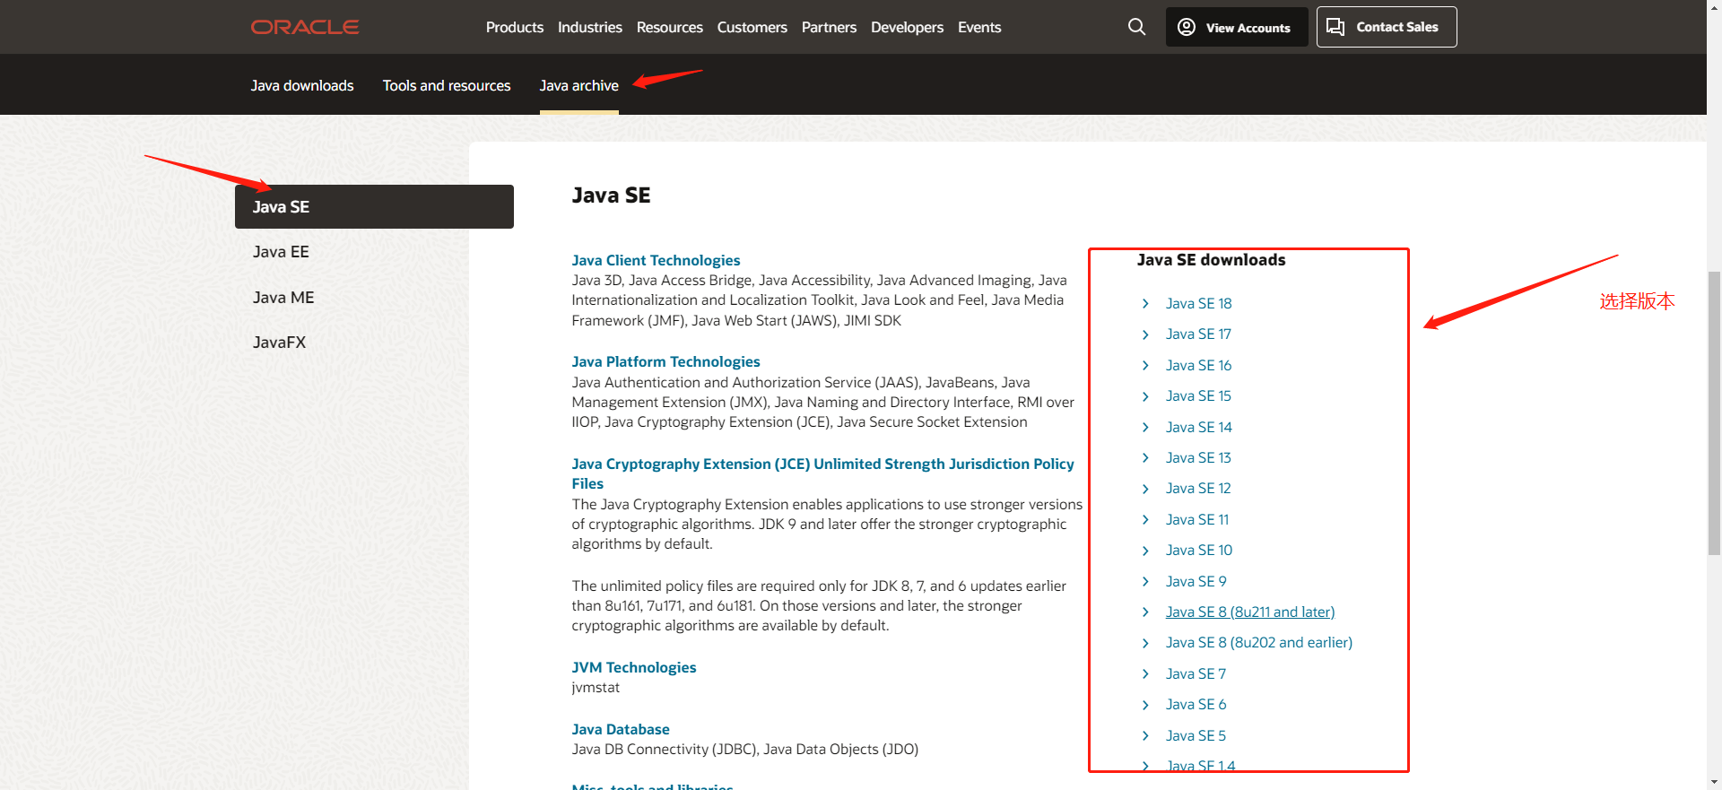This screenshot has height=790, width=1722.
Task: Select Java ME in the sidebar
Action: (283, 298)
